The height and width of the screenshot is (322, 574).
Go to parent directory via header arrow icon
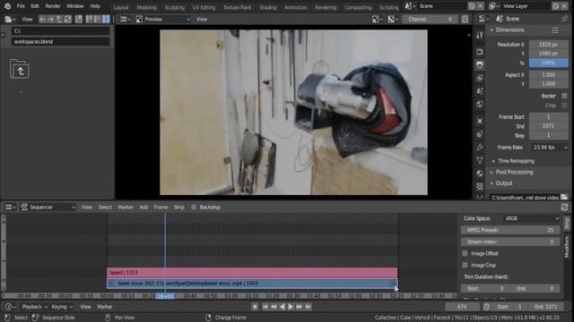pos(59,19)
